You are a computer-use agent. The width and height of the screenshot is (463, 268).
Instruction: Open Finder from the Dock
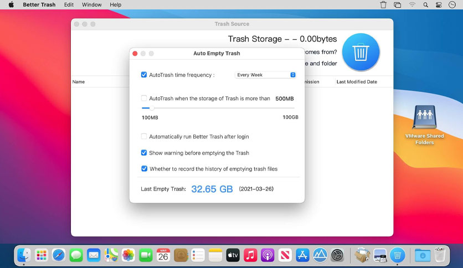[x=24, y=255]
